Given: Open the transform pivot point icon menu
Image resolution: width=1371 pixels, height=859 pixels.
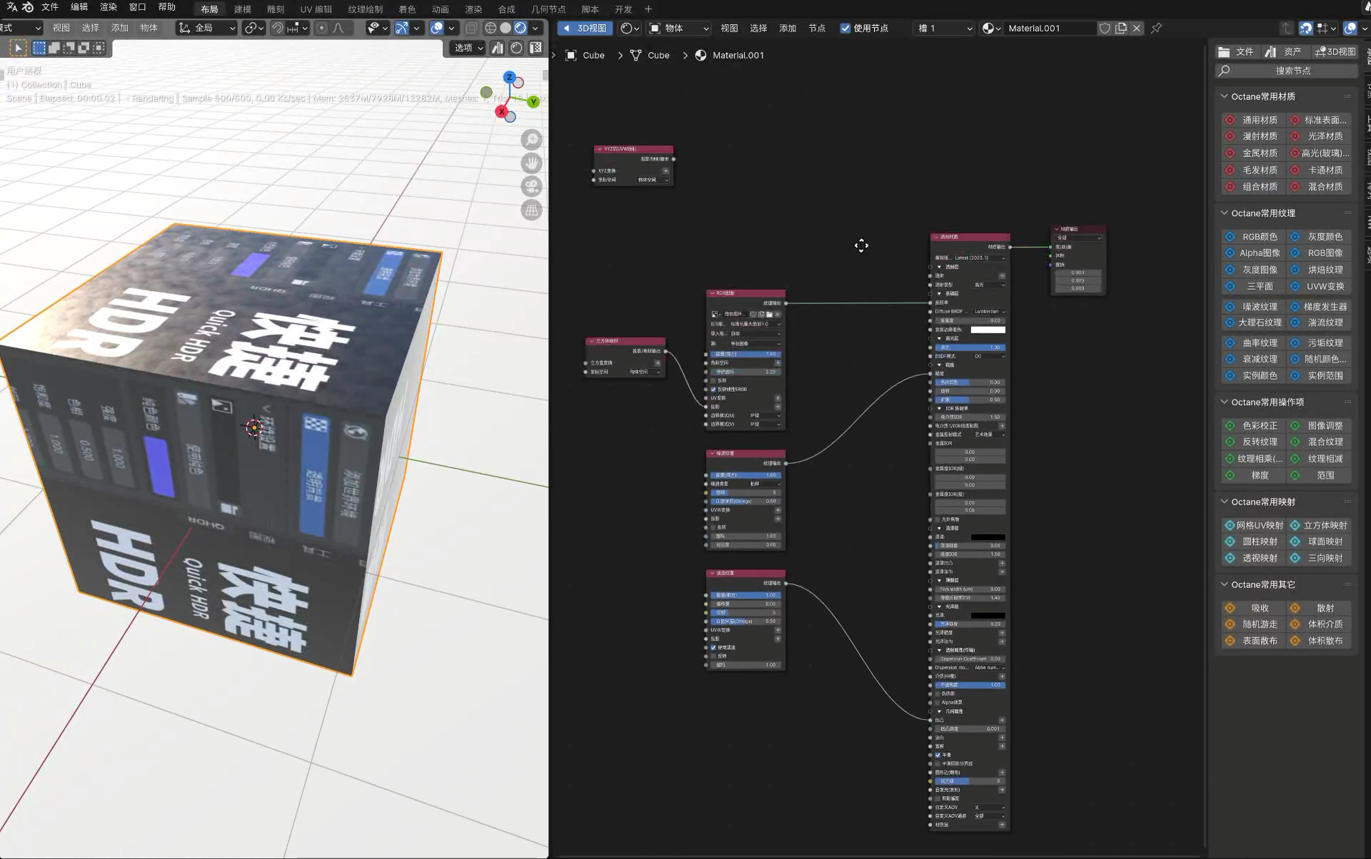Looking at the screenshot, I should (x=254, y=28).
